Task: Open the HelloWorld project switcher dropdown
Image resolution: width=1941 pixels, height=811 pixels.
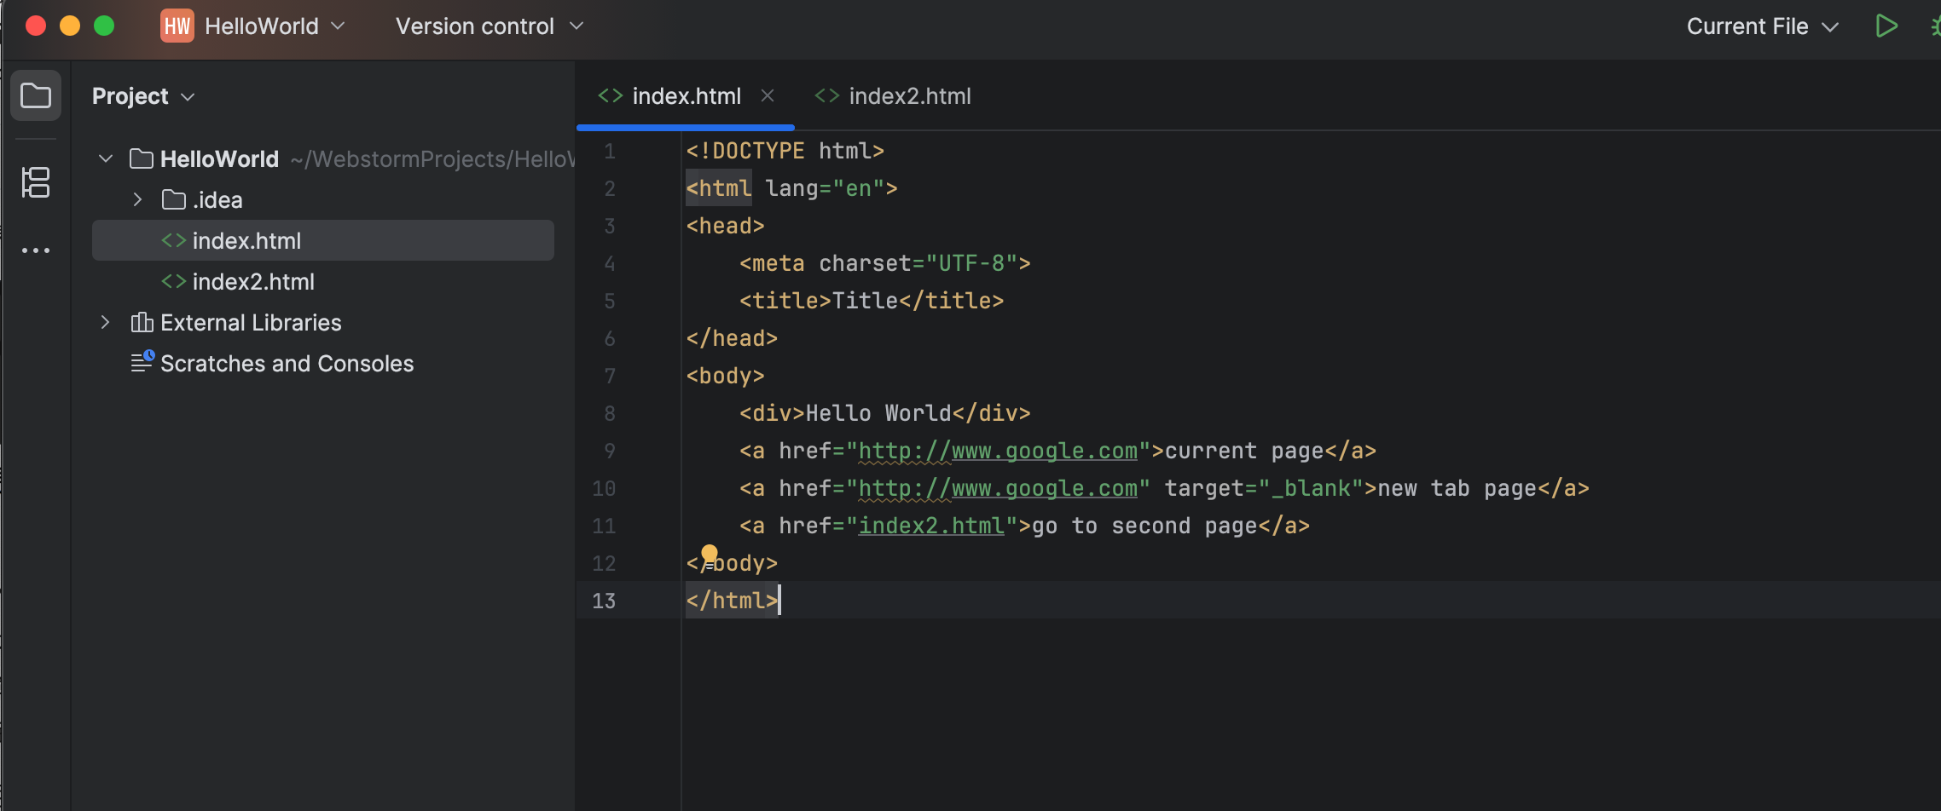Action: coord(338,26)
